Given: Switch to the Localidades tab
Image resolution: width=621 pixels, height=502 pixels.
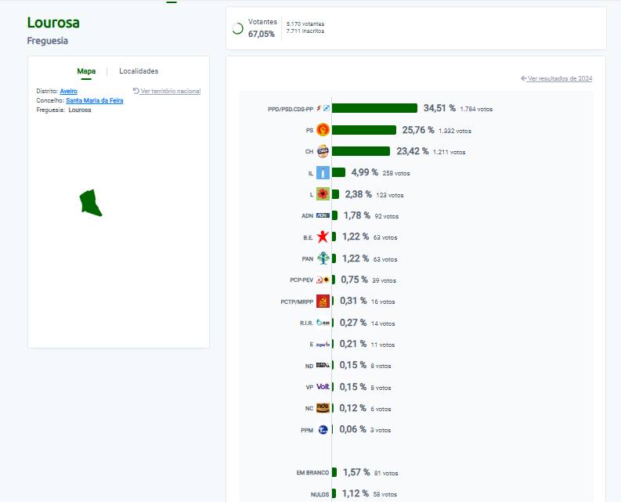Looking at the screenshot, I should tap(139, 71).
